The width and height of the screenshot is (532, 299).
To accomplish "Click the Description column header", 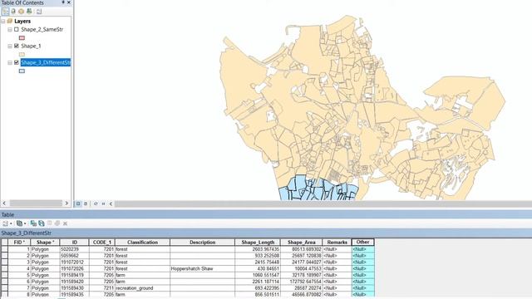I will click(x=202, y=243).
